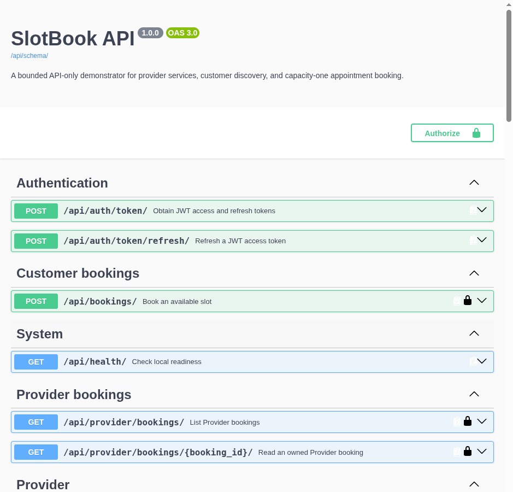Copy path icon for /api/auth/token/refresh/
The image size is (513, 492).
[x=473, y=241]
